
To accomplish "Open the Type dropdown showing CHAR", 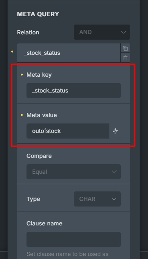I will click(x=97, y=199).
